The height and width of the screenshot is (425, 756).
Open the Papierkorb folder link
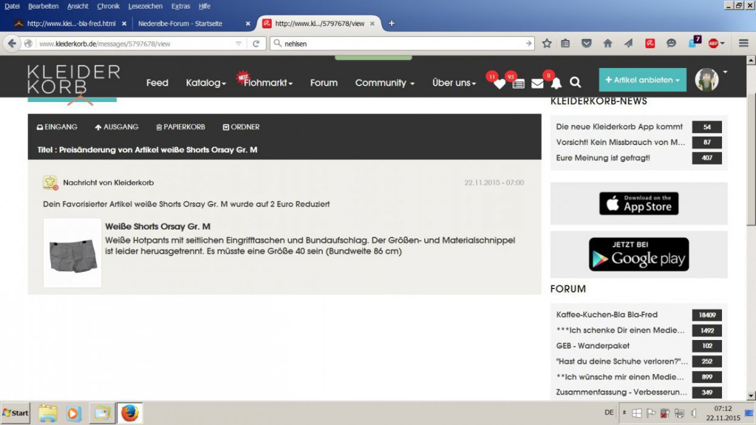tap(180, 127)
